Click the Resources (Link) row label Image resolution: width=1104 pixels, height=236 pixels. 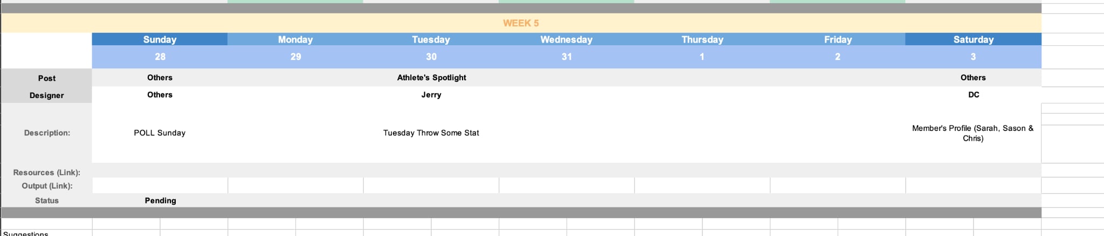[47, 172]
